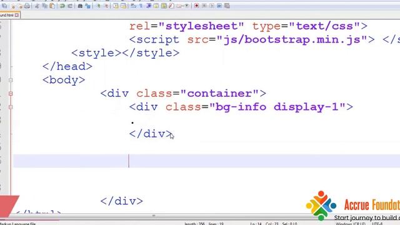This screenshot has width=400, height=225.
Task: Collapse the body tag fold marker
Action: point(11,80)
